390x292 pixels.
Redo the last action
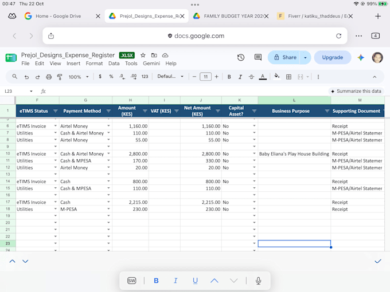pos(37,77)
